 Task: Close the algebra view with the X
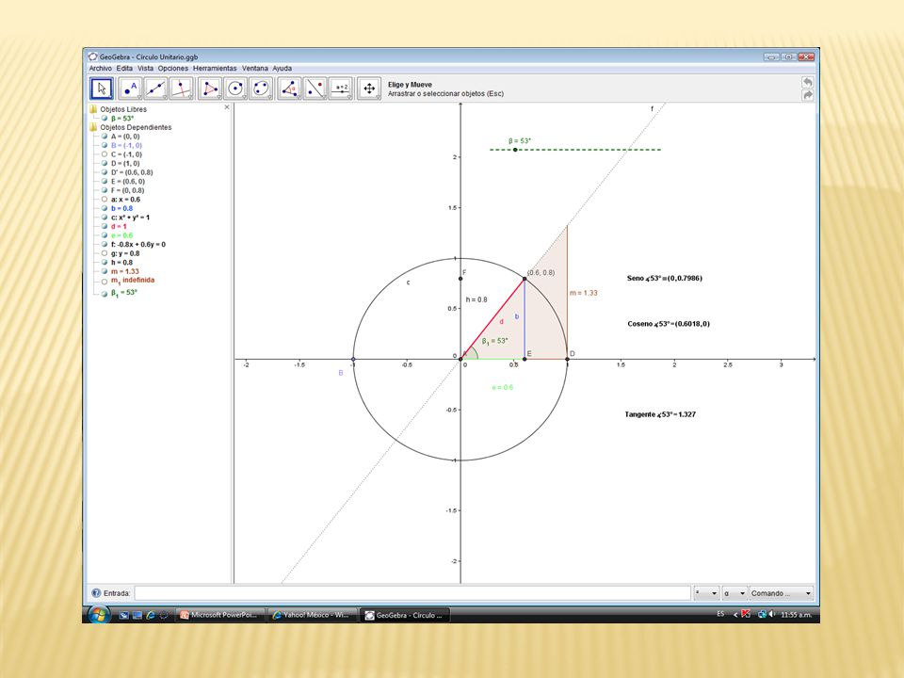pyautogui.click(x=227, y=107)
